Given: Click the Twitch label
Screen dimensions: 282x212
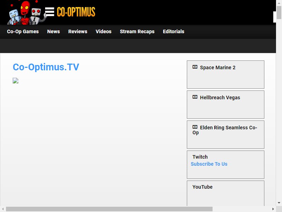Looking at the screenshot, I should coord(200,157).
